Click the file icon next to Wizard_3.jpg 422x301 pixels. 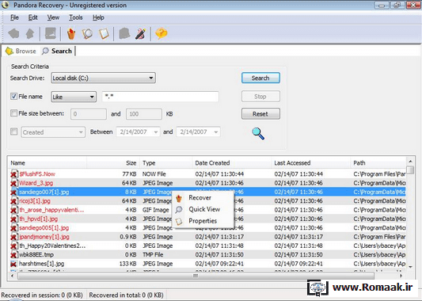click(13, 183)
